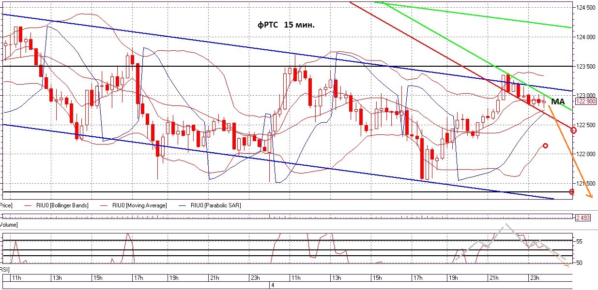Click the Volume panel label

click(9, 225)
